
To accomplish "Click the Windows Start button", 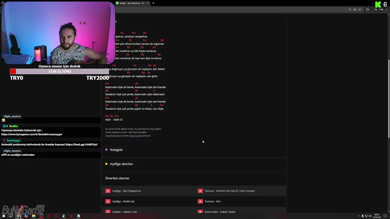I will tap(4, 216).
